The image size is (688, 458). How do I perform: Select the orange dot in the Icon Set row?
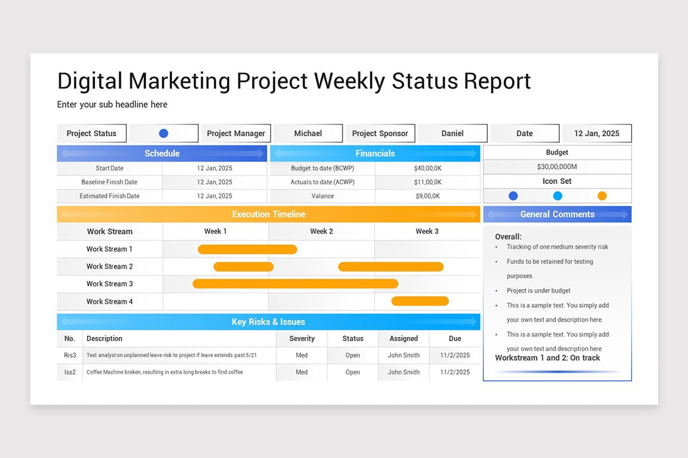point(602,195)
